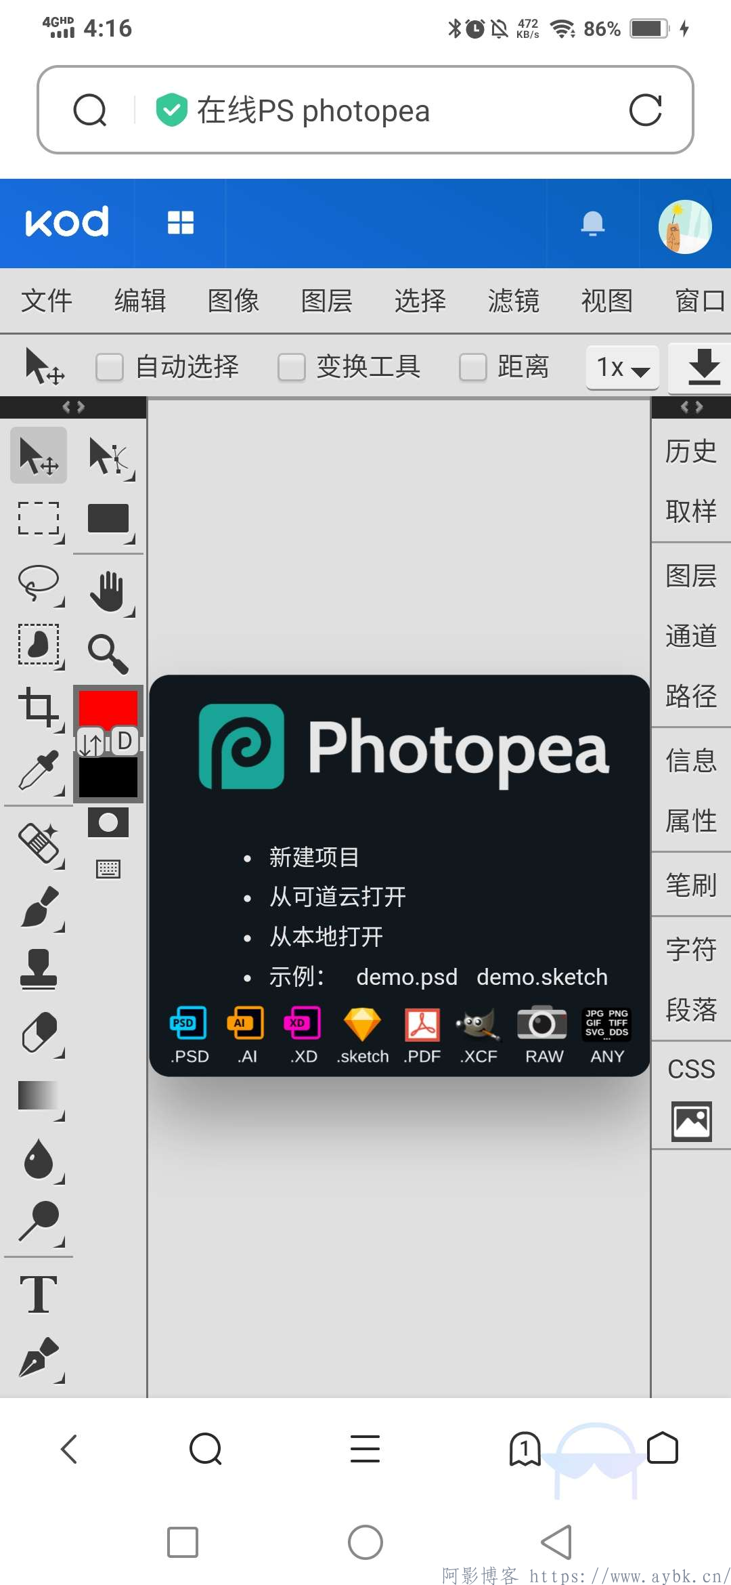Screen dimensions: 731x1585
Task: Click 从本地打开 link
Action: pos(326,936)
